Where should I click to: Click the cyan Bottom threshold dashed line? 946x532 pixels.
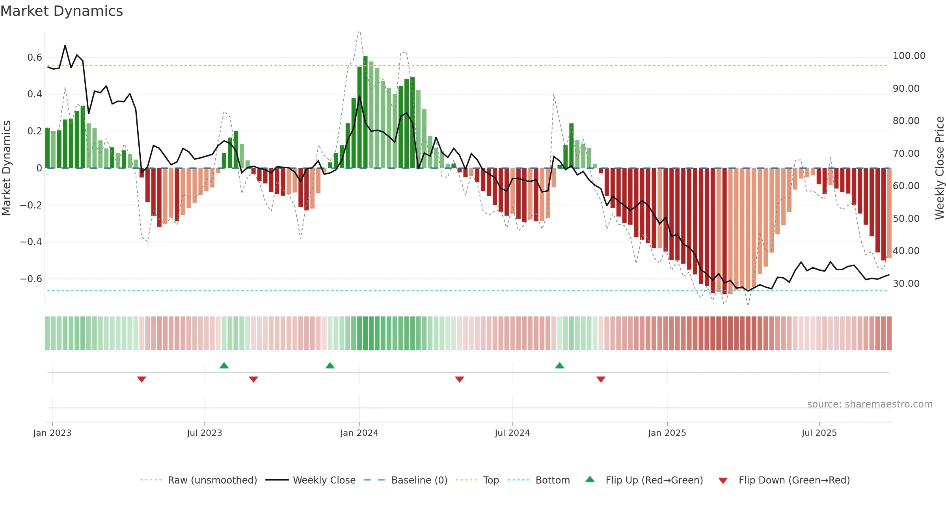pyautogui.click(x=467, y=291)
